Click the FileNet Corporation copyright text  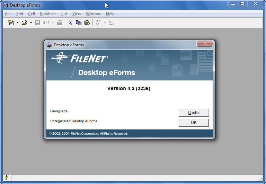(88, 134)
